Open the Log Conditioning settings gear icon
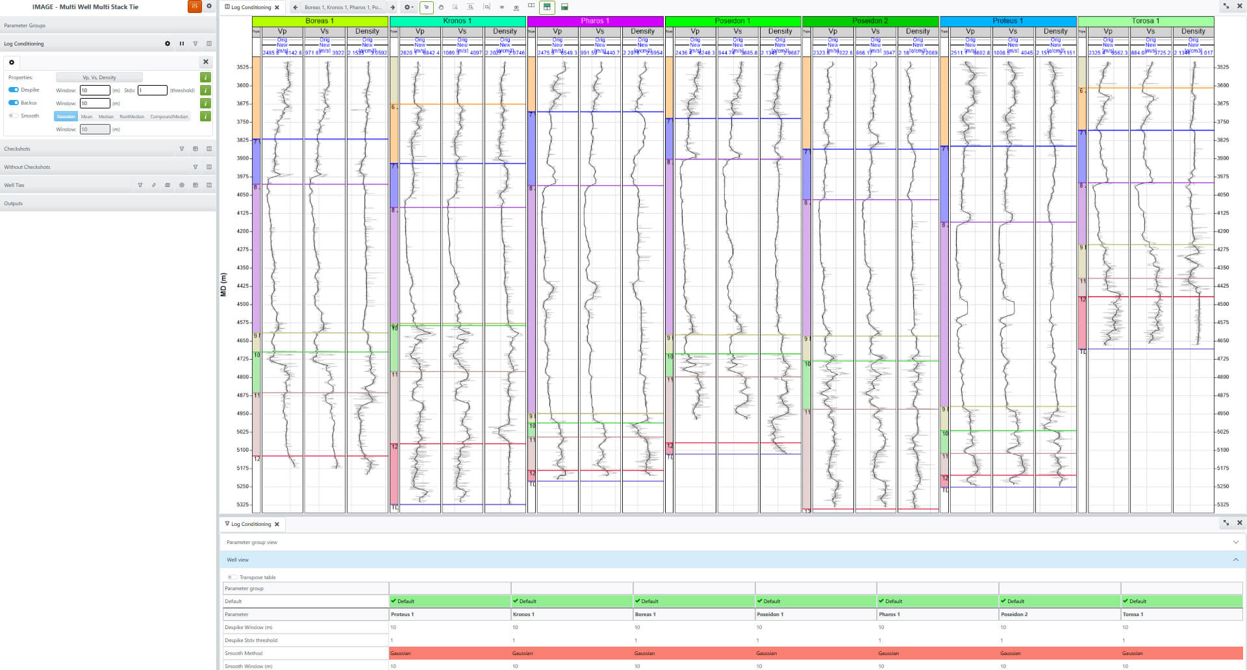 [168, 43]
